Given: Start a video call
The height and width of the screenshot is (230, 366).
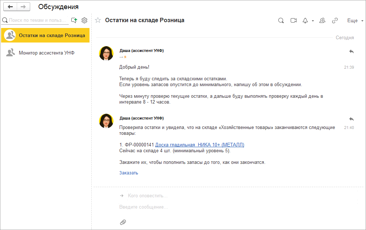Looking at the screenshot, I should click(x=294, y=21).
